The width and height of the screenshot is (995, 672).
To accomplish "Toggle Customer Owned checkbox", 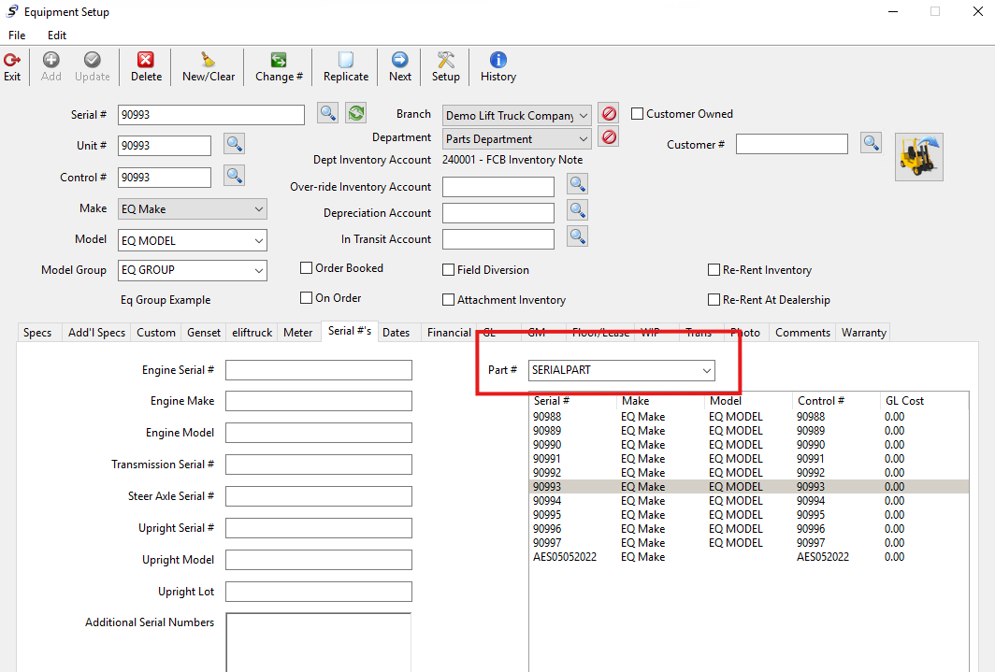I will [637, 114].
